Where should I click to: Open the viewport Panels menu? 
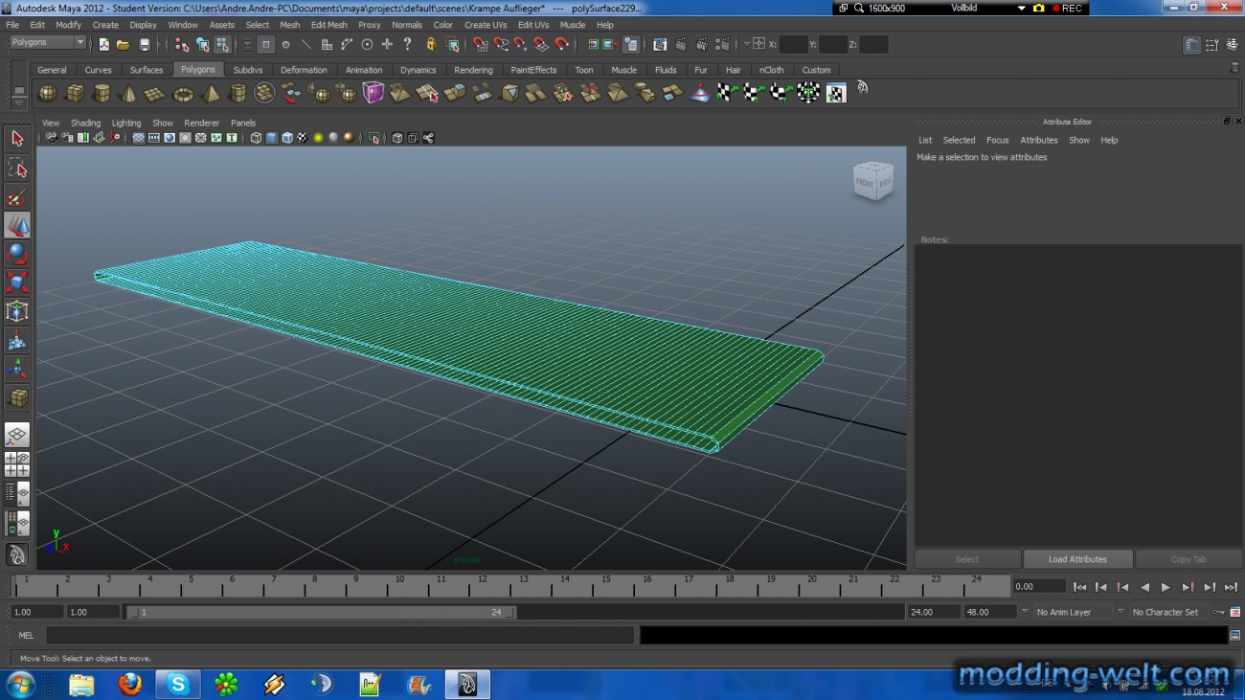tap(243, 123)
